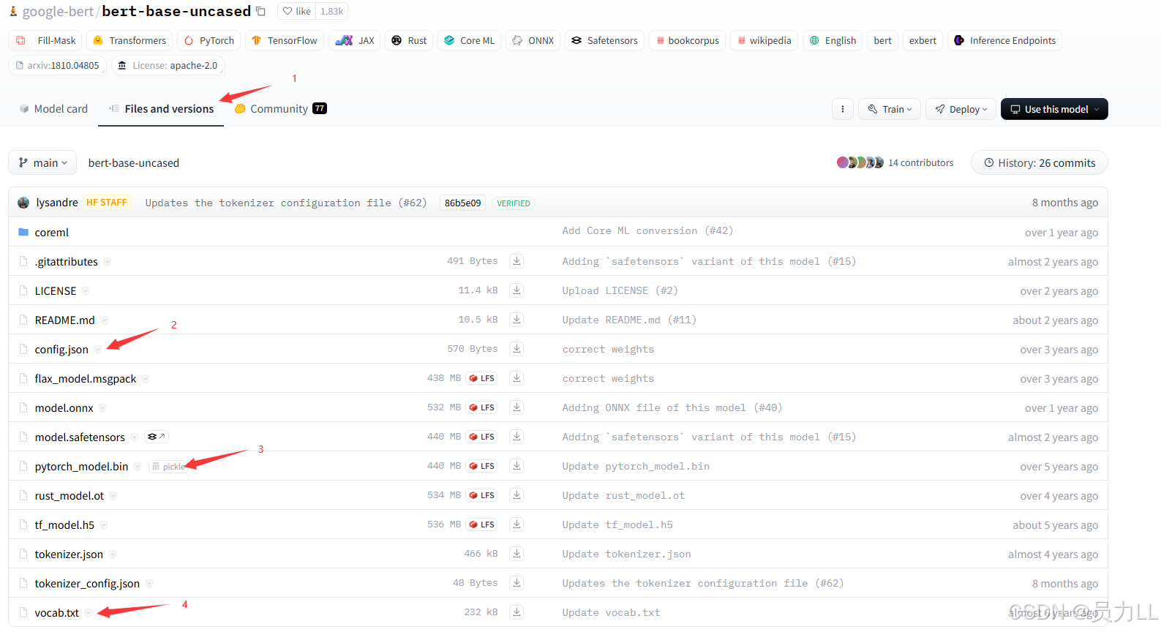This screenshot has height=632, width=1161.
Task: Expand the Deploy dropdown
Action: 961,109
